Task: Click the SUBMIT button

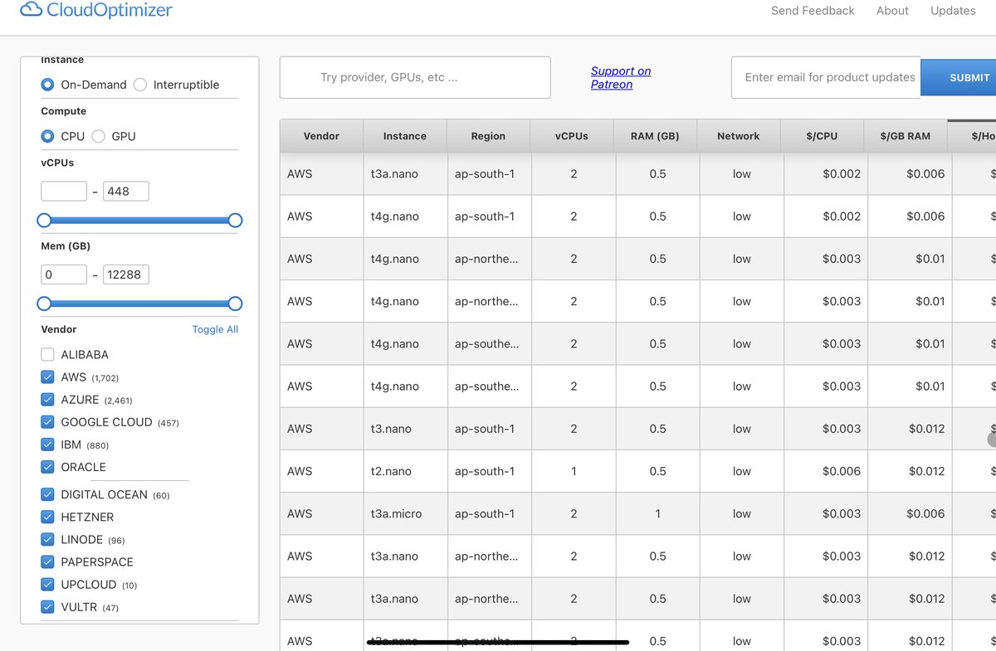Action: [959, 78]
